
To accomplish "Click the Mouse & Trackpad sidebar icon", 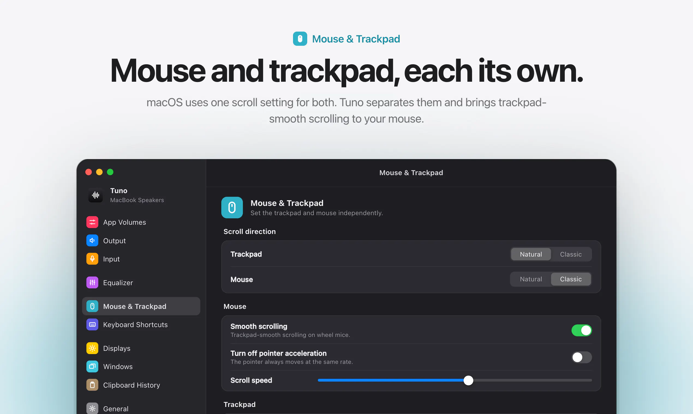I will tap(92, 306).
